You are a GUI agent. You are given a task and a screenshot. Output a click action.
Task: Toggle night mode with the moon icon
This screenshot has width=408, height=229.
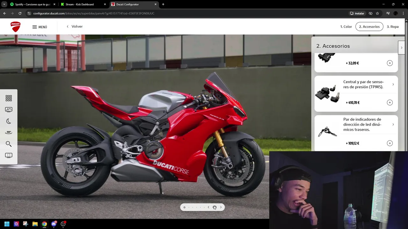tap(9, 121)
